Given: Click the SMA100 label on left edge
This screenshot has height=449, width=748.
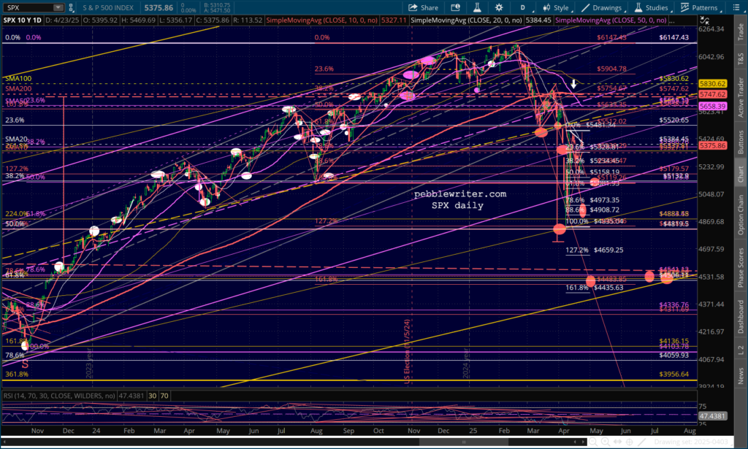Looking at the screenshot, I should coord(18,78).
